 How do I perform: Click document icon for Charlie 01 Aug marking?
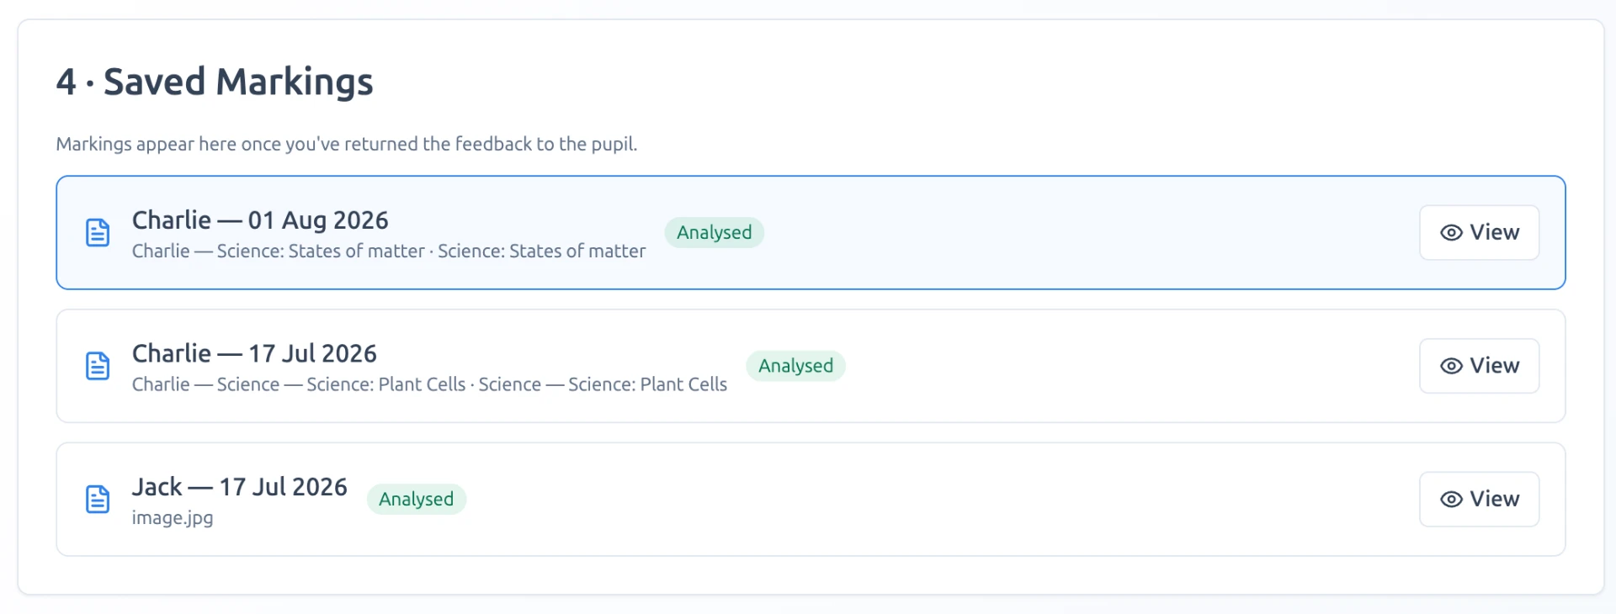98,233
